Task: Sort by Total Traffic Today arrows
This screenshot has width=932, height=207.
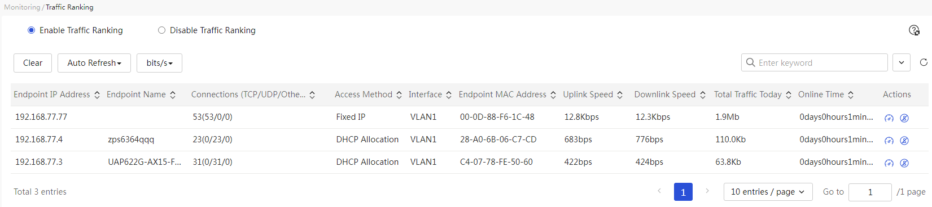Action: click(x=789, y=95)
